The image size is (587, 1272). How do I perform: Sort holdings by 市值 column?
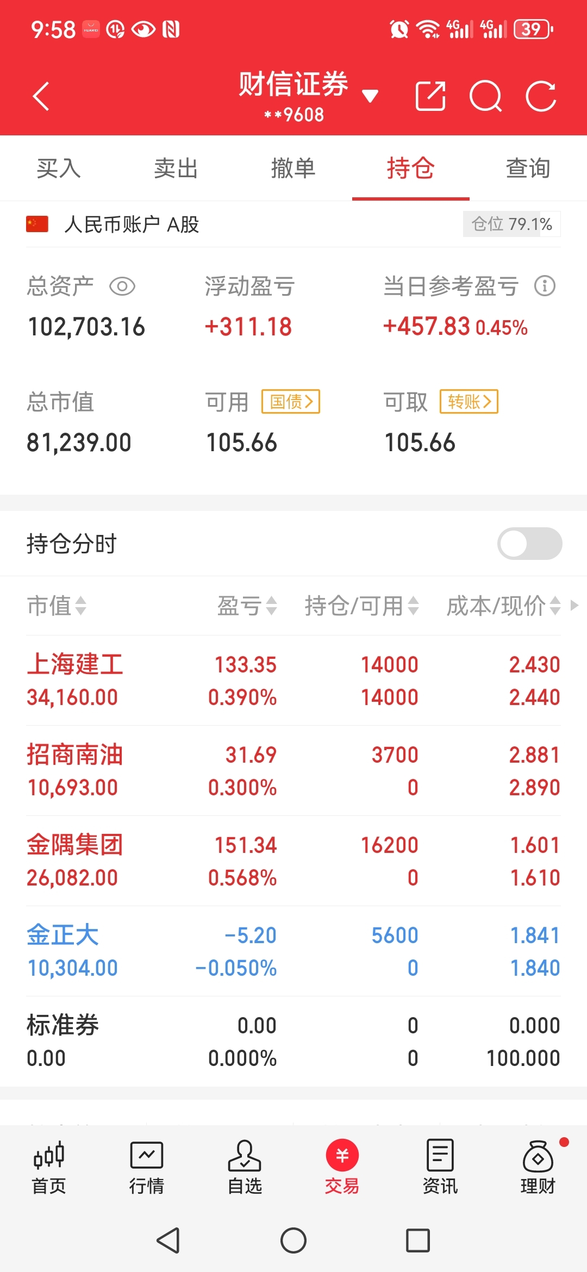(57, 606)
